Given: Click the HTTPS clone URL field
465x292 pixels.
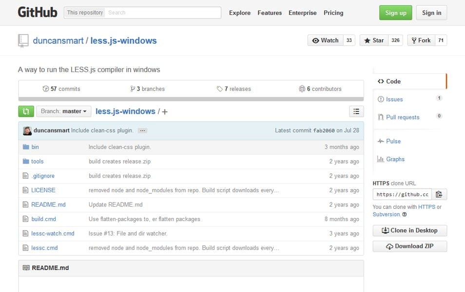Looking at the screenshot, I should click(403, 194).
